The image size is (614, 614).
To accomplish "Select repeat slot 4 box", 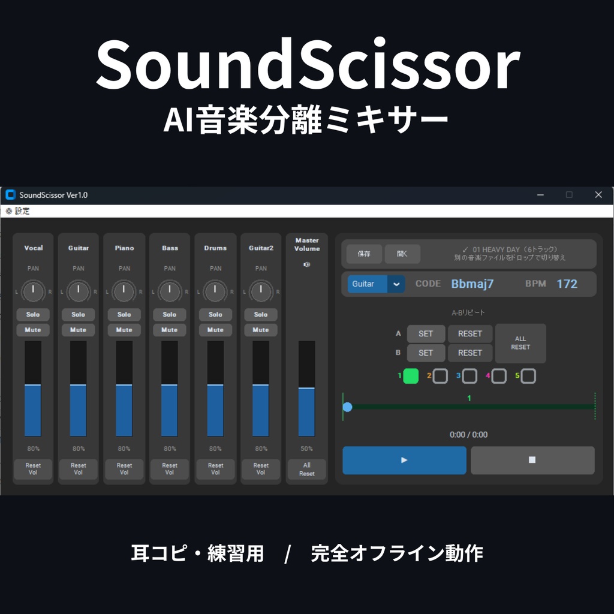I will (x=499, y=376).
